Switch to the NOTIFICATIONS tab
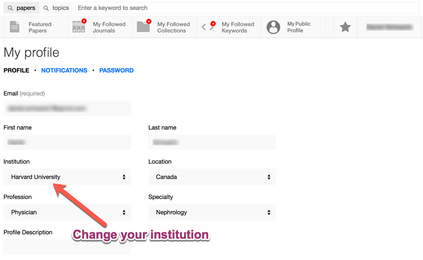This screenshot has width=423, height=260. (64, 70)
